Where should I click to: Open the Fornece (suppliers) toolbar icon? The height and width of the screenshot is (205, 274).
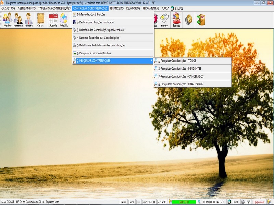28,20
